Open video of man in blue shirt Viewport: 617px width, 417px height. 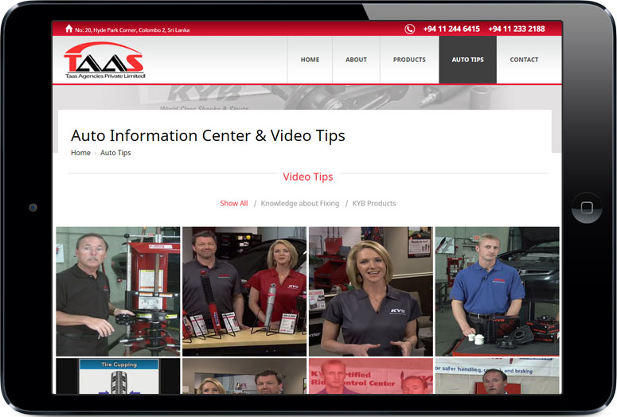[497, 291]
